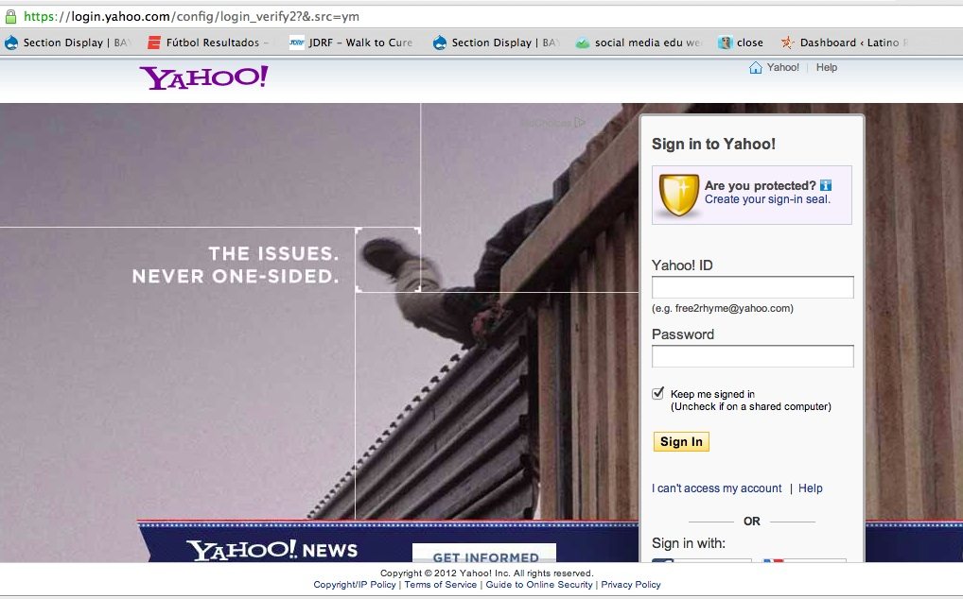Image resolution: width=963 pixels, height=599 pixels.
Task: Click the GET INFORMED banner button
Action: (x=484, y=554)
